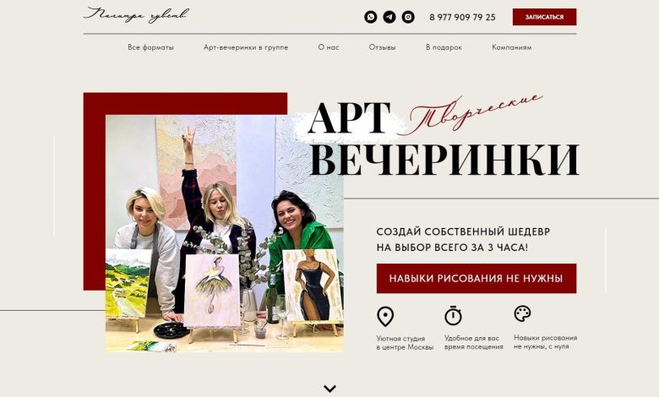Open the Telegram contact icon
The width and height of the screenshot is (659, 397).
tap(389, 17)
